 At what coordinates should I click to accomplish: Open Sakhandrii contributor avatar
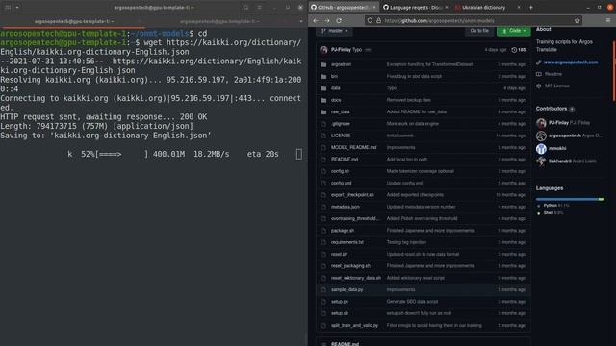pyautogui.click(x=541, y=161)
